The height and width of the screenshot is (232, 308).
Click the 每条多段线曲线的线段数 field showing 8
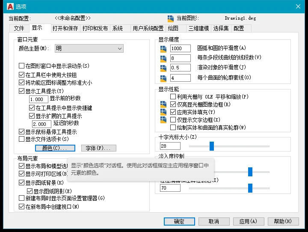point(181,58)
